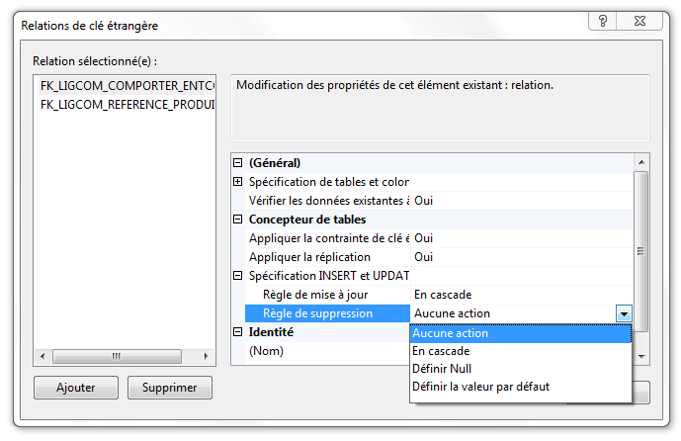Expand Spécification de tables et colonnes

tap(237, 182)
